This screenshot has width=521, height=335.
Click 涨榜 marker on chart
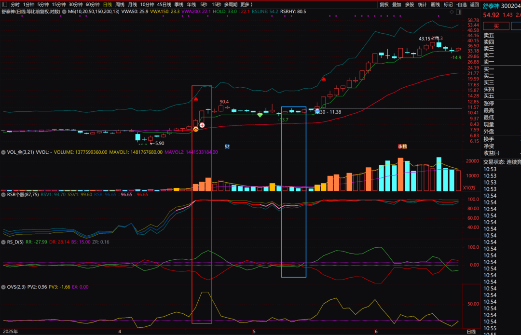(x=402, y=147)
